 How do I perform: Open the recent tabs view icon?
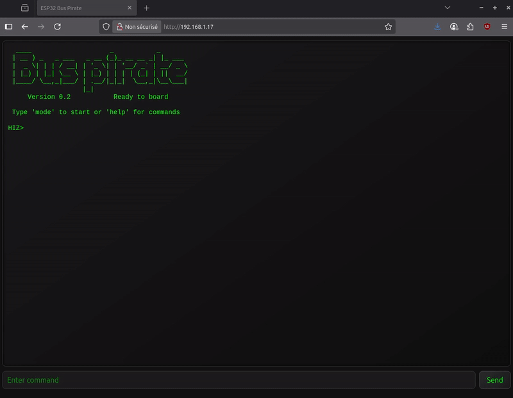point(25,8)
